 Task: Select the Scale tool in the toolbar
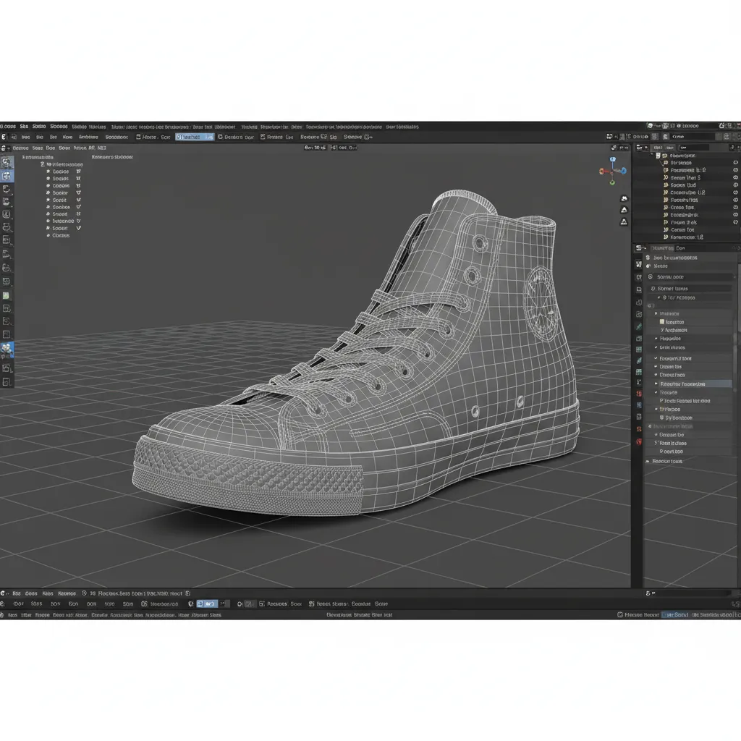(8, 227)
